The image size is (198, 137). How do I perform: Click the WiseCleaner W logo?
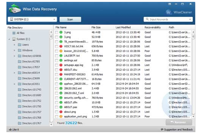[x=169, y=12]
